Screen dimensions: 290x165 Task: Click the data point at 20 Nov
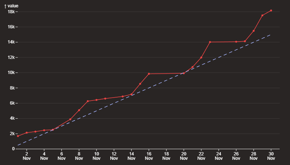tap(184, 73)
